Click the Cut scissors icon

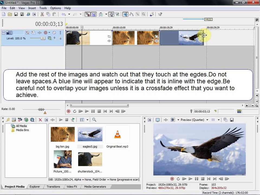(x=42, y=14)
